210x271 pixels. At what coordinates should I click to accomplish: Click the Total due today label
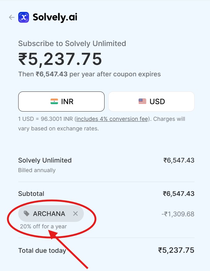[42, 250]
